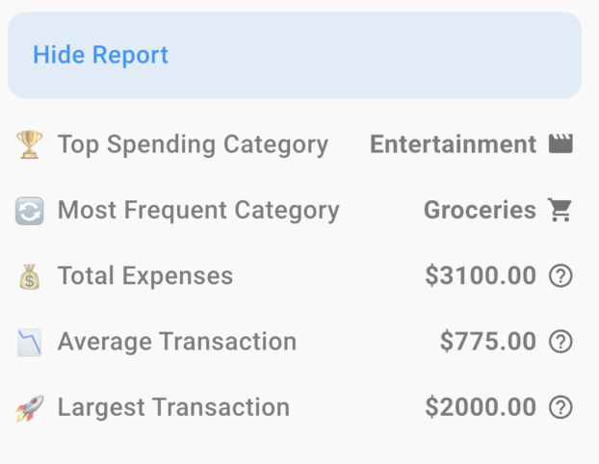Click the Groceries category value
Image resolution: width=599 pixels, height=464 pixels.
[480, 210]
